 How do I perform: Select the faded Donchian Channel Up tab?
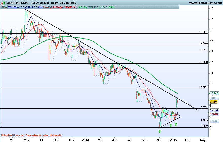(128, 7)
